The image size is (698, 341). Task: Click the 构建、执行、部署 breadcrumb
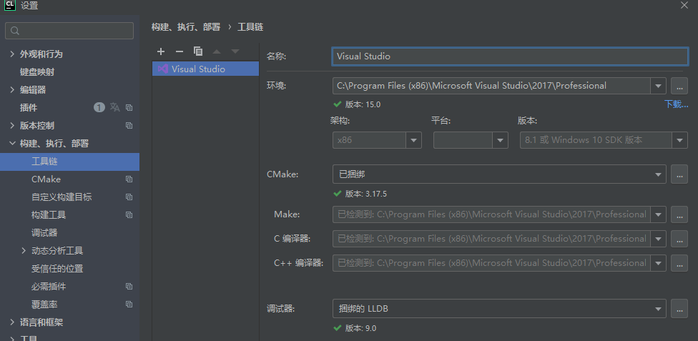186,27
